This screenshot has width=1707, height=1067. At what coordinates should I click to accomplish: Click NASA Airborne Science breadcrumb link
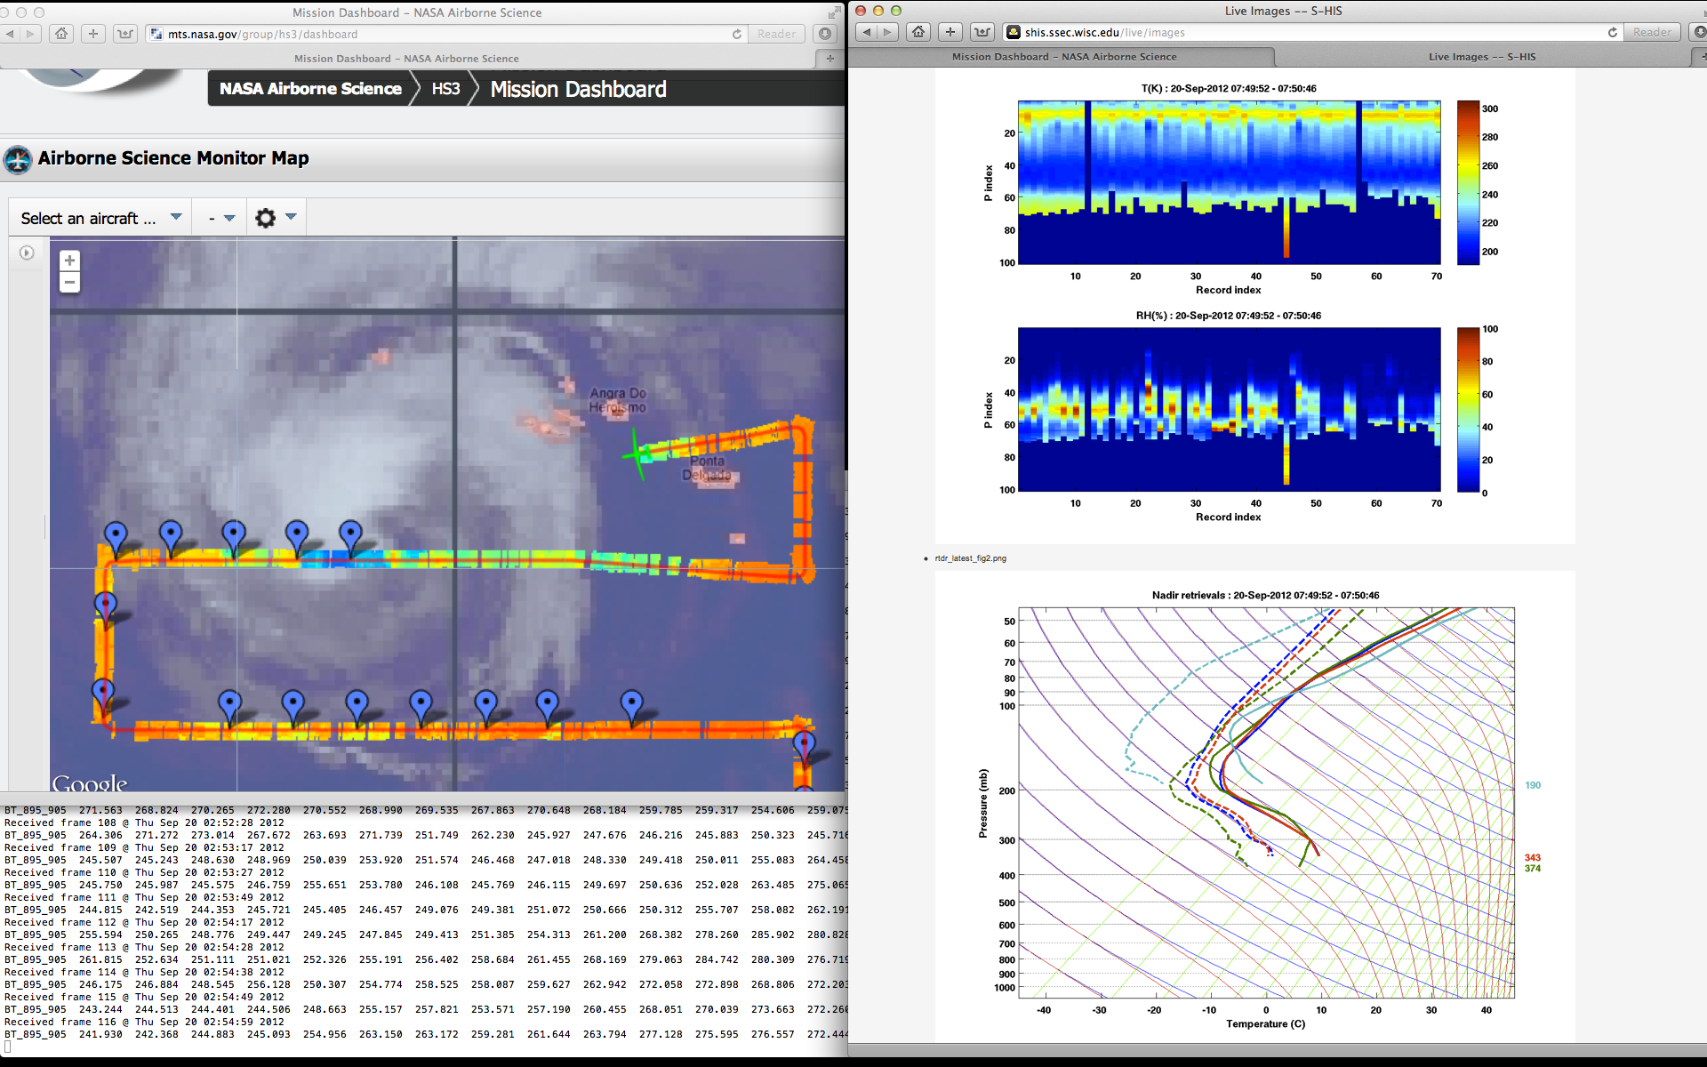click(310, 89)
